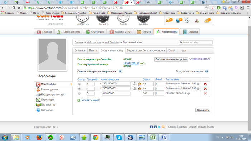Edit schedule for 09:00 to 18:00 row
251x141 pixels.
(x=198, y=84)
